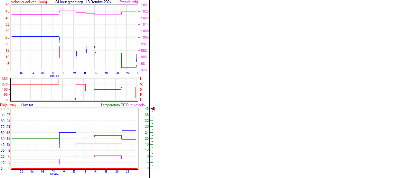Select the 'S' compass direction label
The height and width of the screenshot is (178, 412).
pyautogui.click(x=141, y=90)
